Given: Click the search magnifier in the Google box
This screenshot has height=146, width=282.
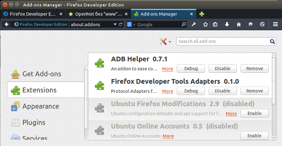Looking at the screenshot, I should pos(184,24).
